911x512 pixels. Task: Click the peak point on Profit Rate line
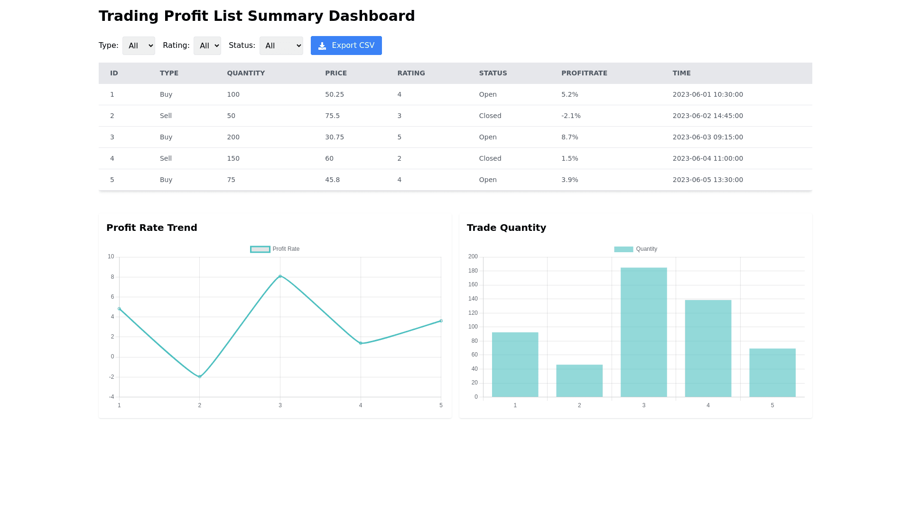coord(280,276)
